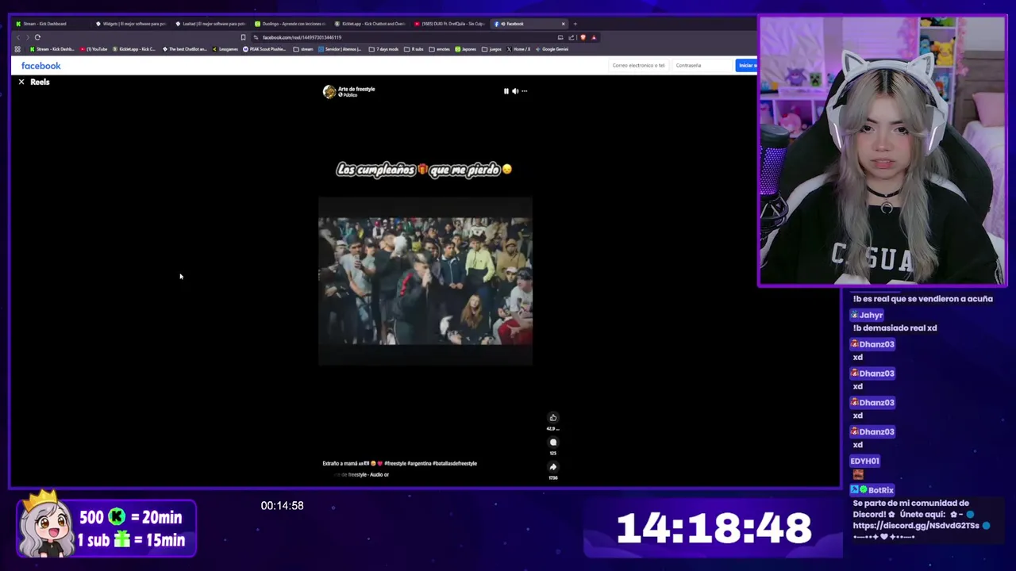Viewport: 1016px width, 571px height.
Task: Click the Contraseña password field
Action: point(702,65)
